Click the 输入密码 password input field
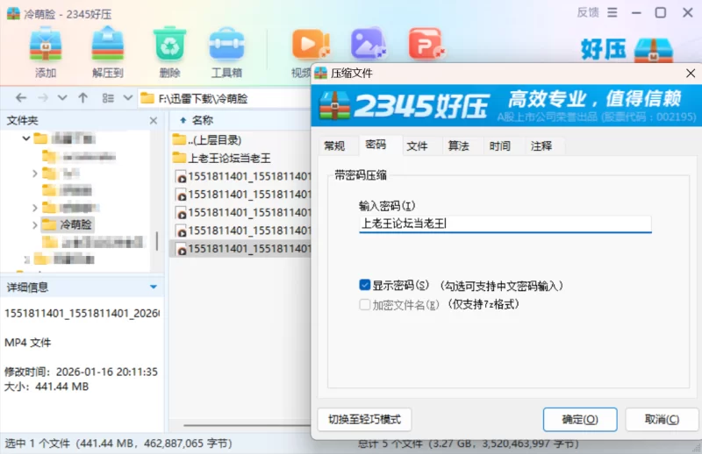 [505, 223]
